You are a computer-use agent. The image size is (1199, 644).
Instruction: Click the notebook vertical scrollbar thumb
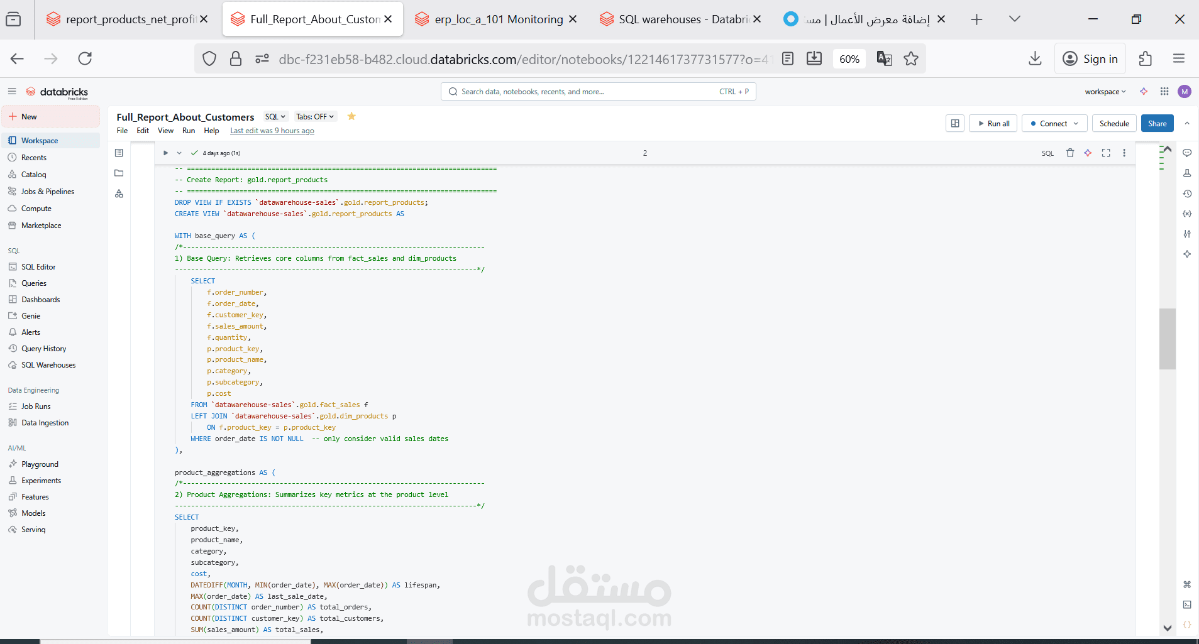coord(1167,339)
